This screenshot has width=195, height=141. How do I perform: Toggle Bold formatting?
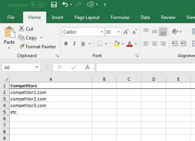point(66,44)
